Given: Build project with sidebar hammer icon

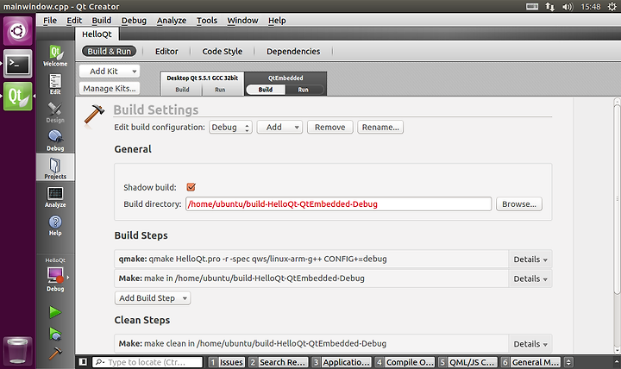Looking at the screenshot, I should [55, 353].
